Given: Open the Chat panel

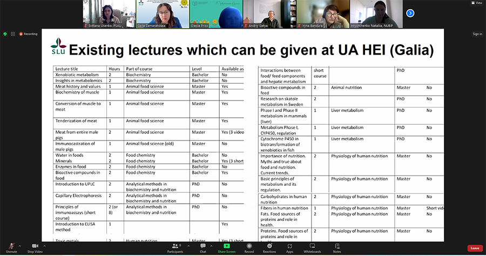Looking at the screenshot, I should (x=203, y=248).
